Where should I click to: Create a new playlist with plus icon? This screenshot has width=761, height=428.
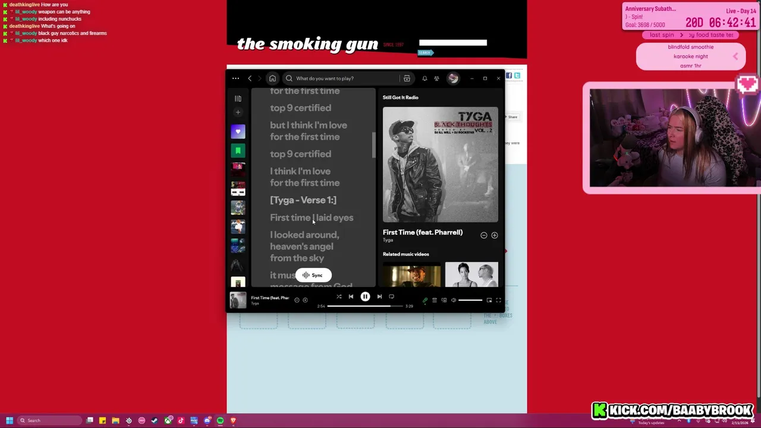pos(238,112)
